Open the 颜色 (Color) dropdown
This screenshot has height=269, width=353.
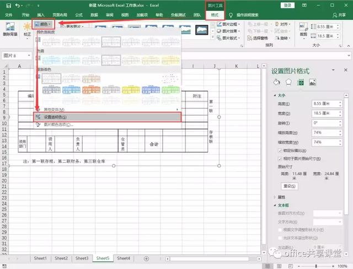[x=43, y=24]
